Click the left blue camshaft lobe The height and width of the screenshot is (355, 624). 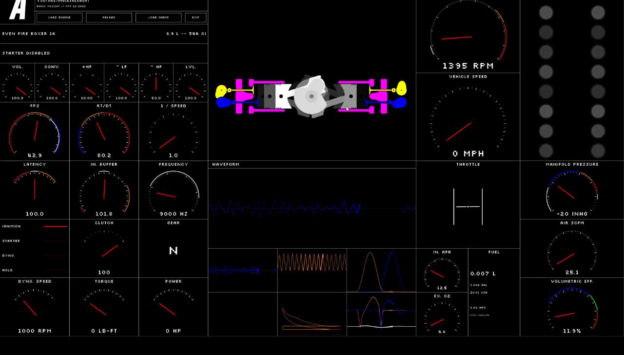pyautogui.click(x=223, y=102)
